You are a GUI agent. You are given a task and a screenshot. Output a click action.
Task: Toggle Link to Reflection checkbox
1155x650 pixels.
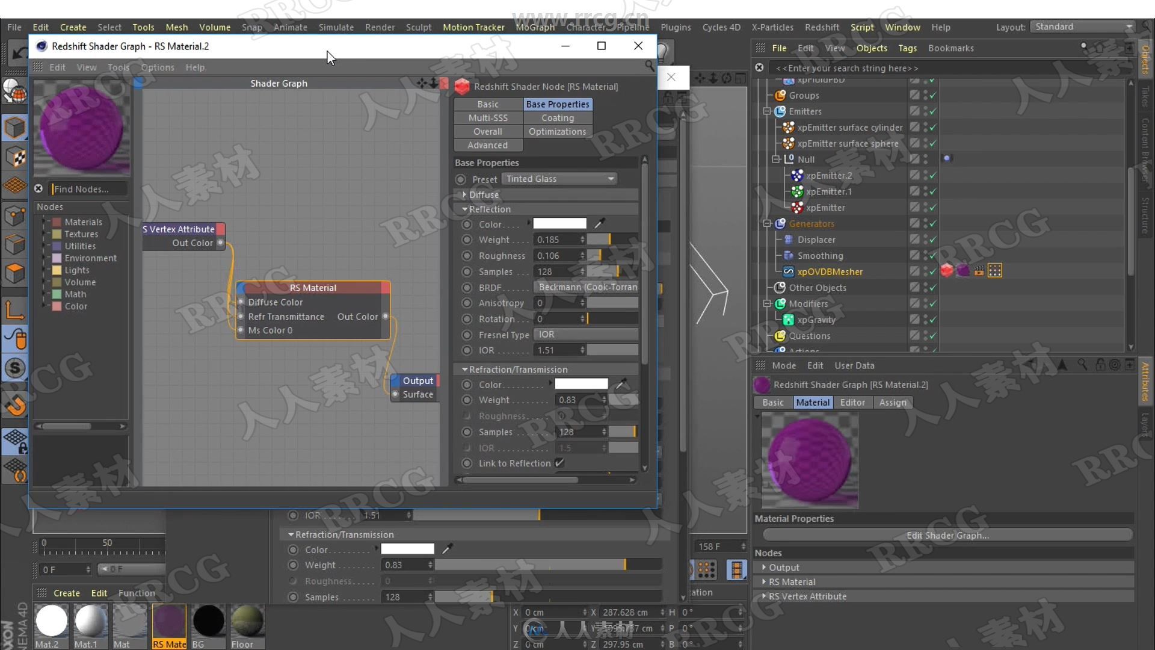coord(559,463)
